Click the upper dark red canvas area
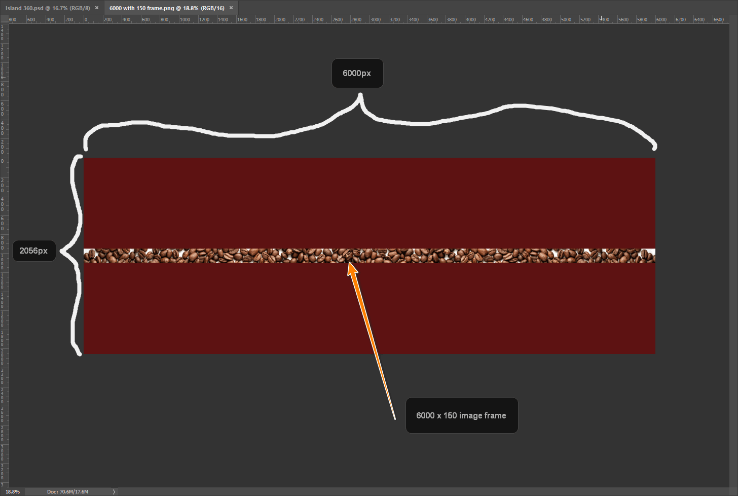Screen dimensions: 738x496 369,203
